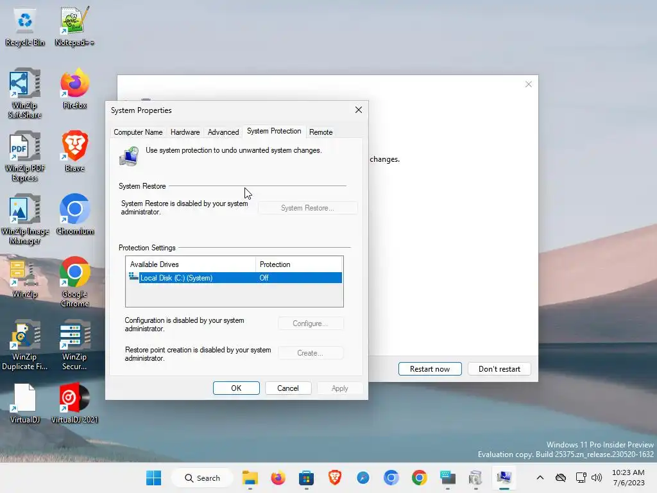
Task: Select the Brave desktop shortcut
Action: coord(74,151)
